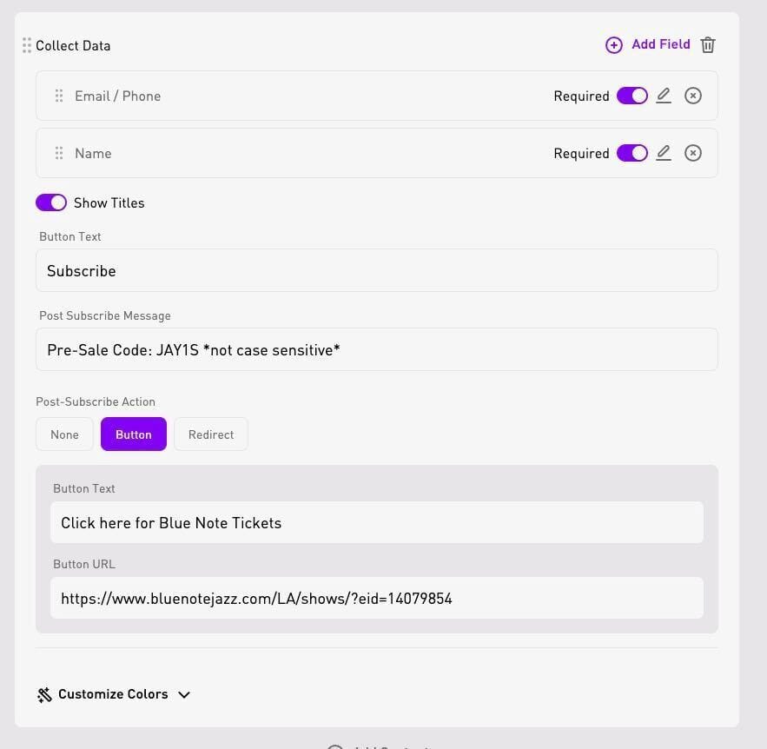767x749 pixels.
Task: Grab the Collect Data block drag handle
Action: (27, 45)
